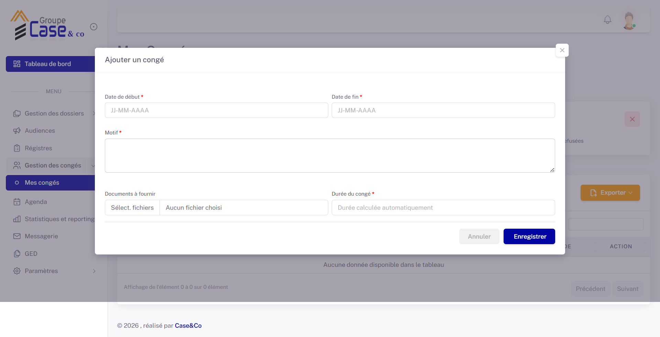
Task: Click inside the Motif text area
Action: point(330,155)
